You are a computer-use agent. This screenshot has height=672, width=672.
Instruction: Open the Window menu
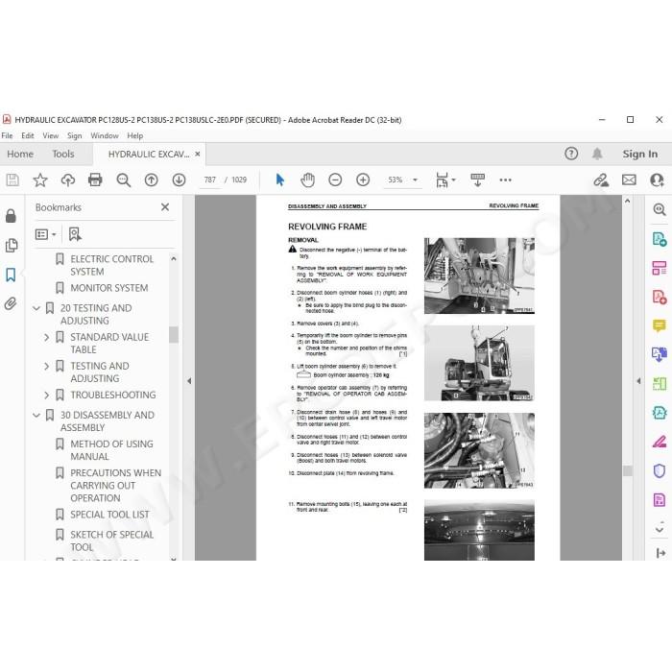click(x=105, y=136)
